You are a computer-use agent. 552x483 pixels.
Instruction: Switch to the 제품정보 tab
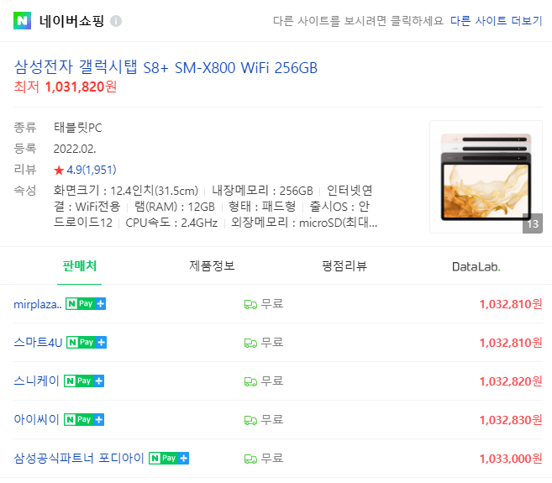[x=212, y=266]
